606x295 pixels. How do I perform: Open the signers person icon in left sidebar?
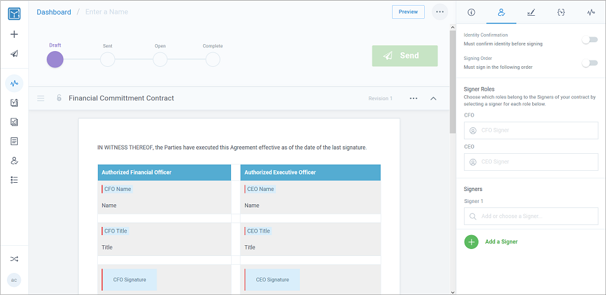pos(15,161)
